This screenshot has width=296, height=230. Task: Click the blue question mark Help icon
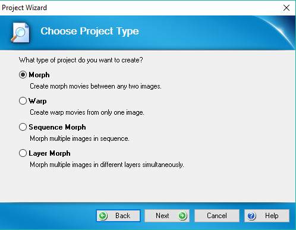point(251,216)
